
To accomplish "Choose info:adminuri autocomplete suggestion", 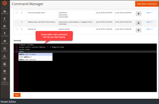I will pyautogui.click(x=35, y=57).
